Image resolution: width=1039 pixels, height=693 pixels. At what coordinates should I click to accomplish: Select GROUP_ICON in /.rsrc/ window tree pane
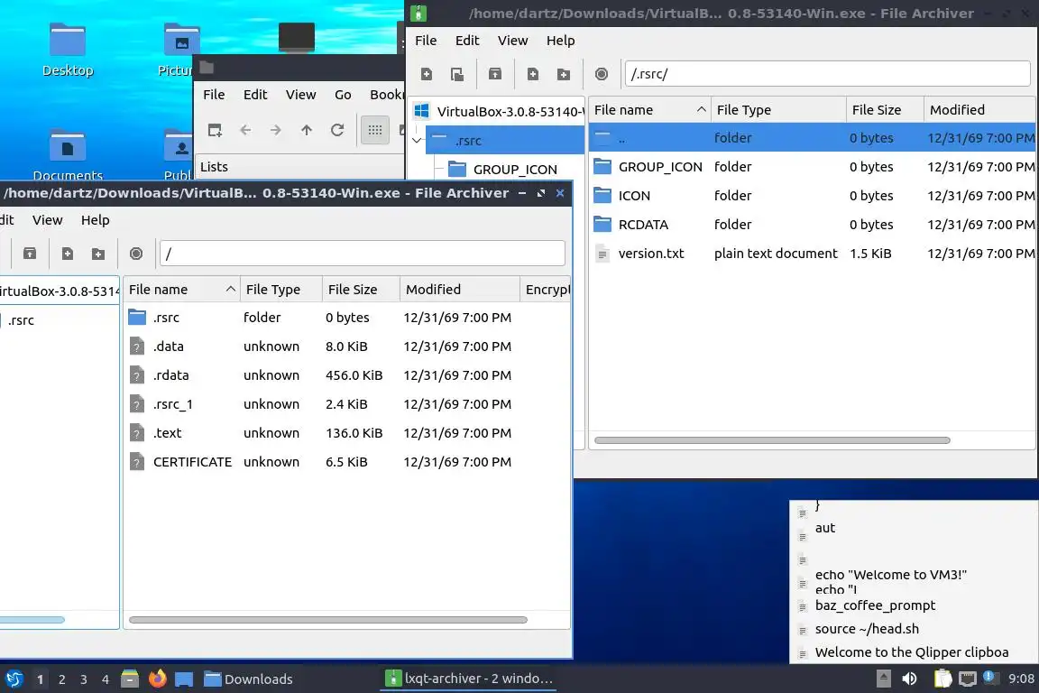[515, 170]
